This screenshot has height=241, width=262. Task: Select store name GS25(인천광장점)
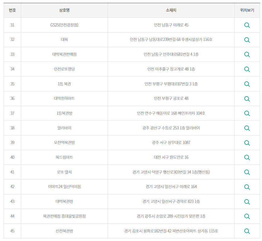click(x=64, y=25)
